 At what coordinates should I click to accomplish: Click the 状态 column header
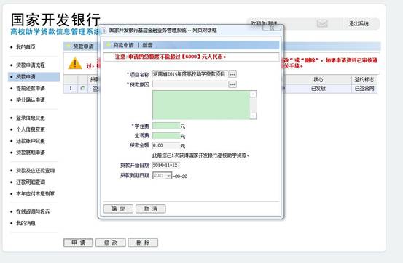pos(318,79)
